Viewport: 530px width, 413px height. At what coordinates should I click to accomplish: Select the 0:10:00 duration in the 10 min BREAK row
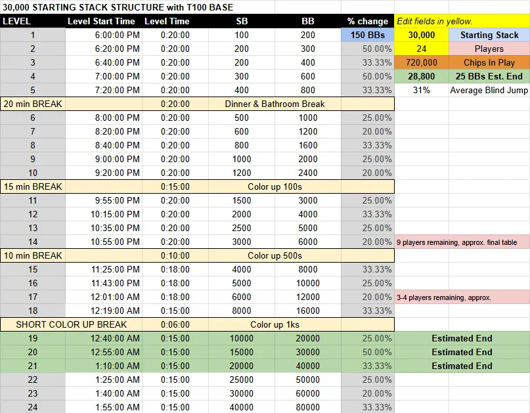(175, 255)
